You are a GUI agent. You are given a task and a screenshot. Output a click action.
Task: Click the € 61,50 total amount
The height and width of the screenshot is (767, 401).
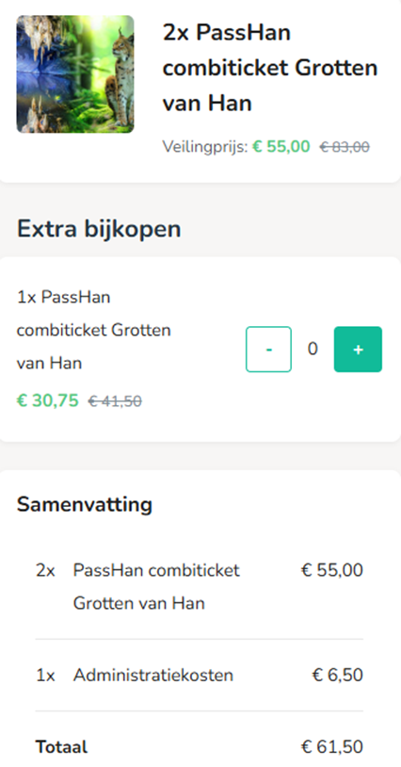332,747
